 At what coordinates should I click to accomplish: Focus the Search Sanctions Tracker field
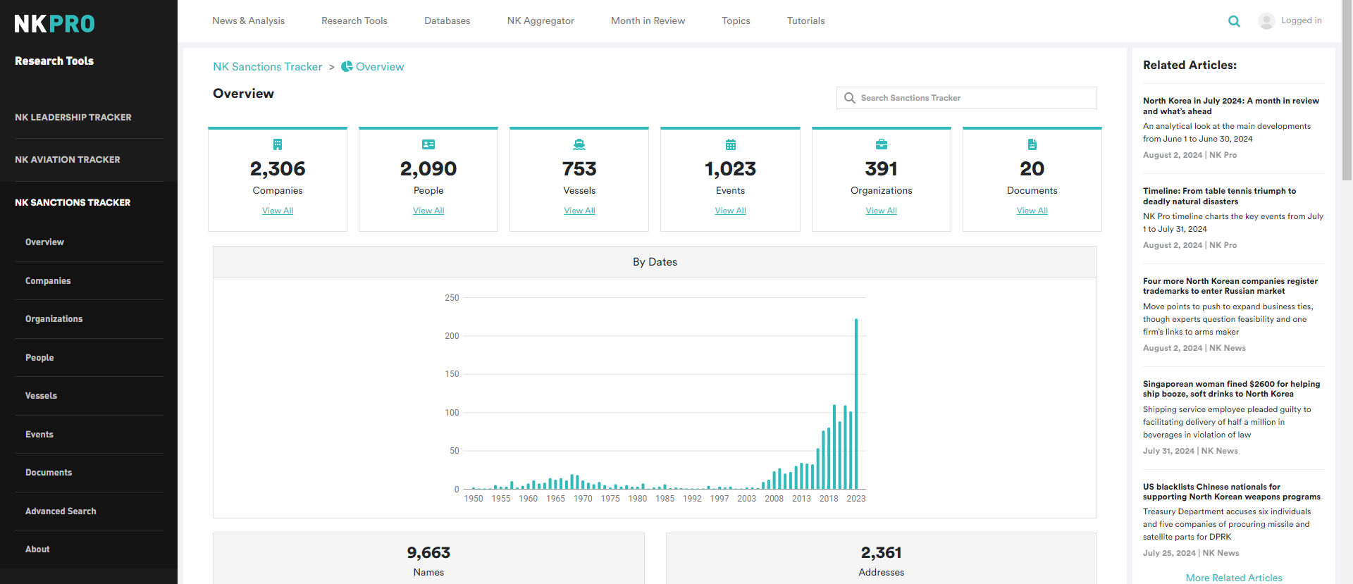click(x=966, y=98)
